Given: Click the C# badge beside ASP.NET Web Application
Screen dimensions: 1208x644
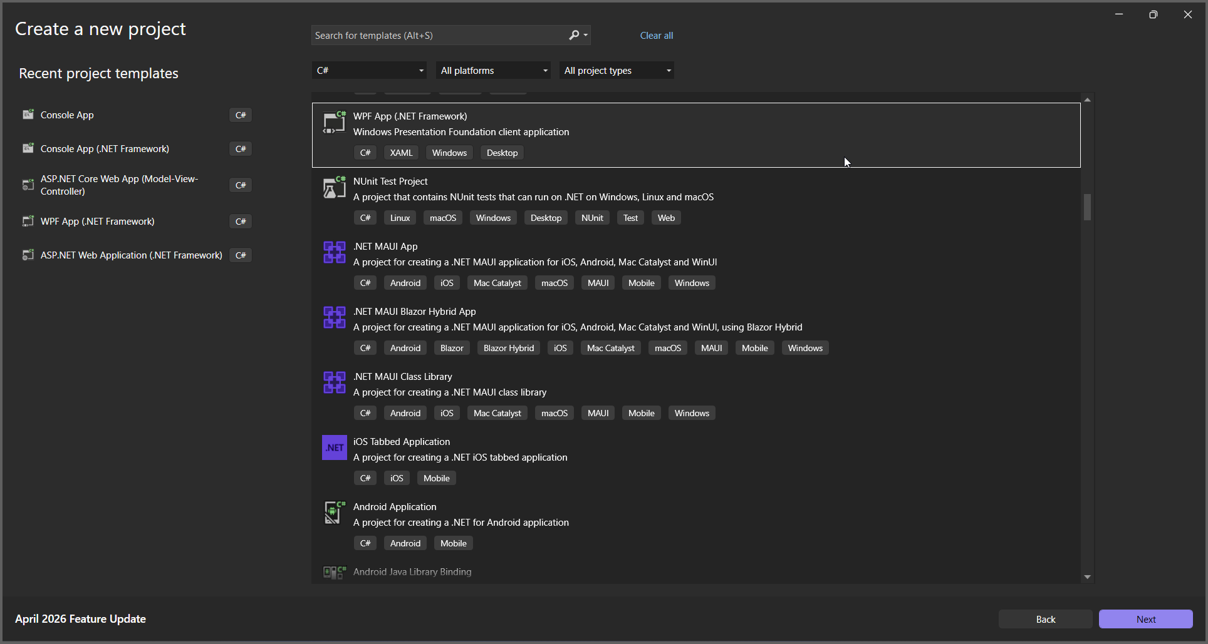Looking at the screenshot, I should pyautogui.click(x=241, y=255).
